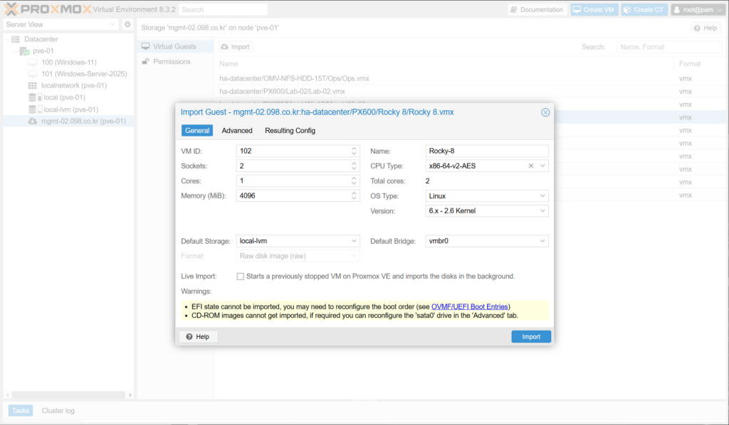Open the OVMF/UEFI Boot Entries link
Image resolution: width=729 pixels, height=425 pixels.
tap(470, 306)
